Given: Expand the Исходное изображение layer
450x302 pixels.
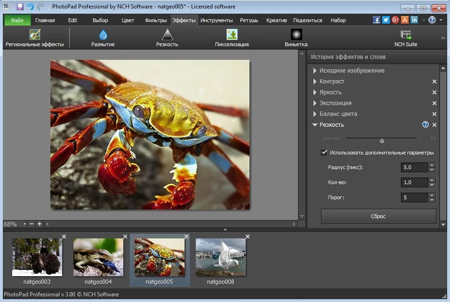Looking at the screenshot, I should point(315,71).
